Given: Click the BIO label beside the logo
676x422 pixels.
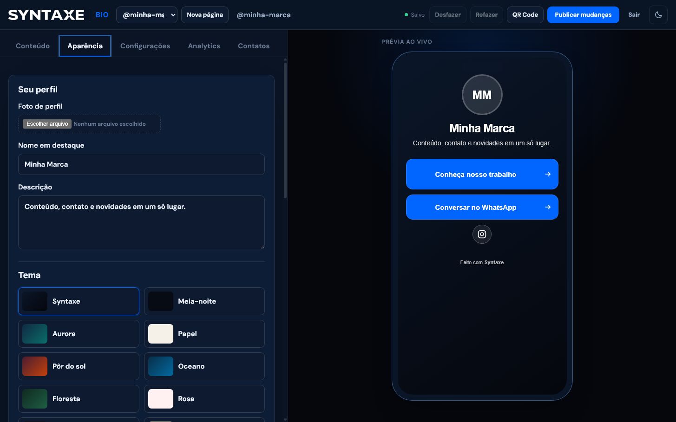Looking at the screenshot, I should [102, 15].
